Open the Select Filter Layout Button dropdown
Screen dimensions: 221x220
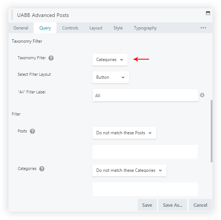click(x=111, y=77)
